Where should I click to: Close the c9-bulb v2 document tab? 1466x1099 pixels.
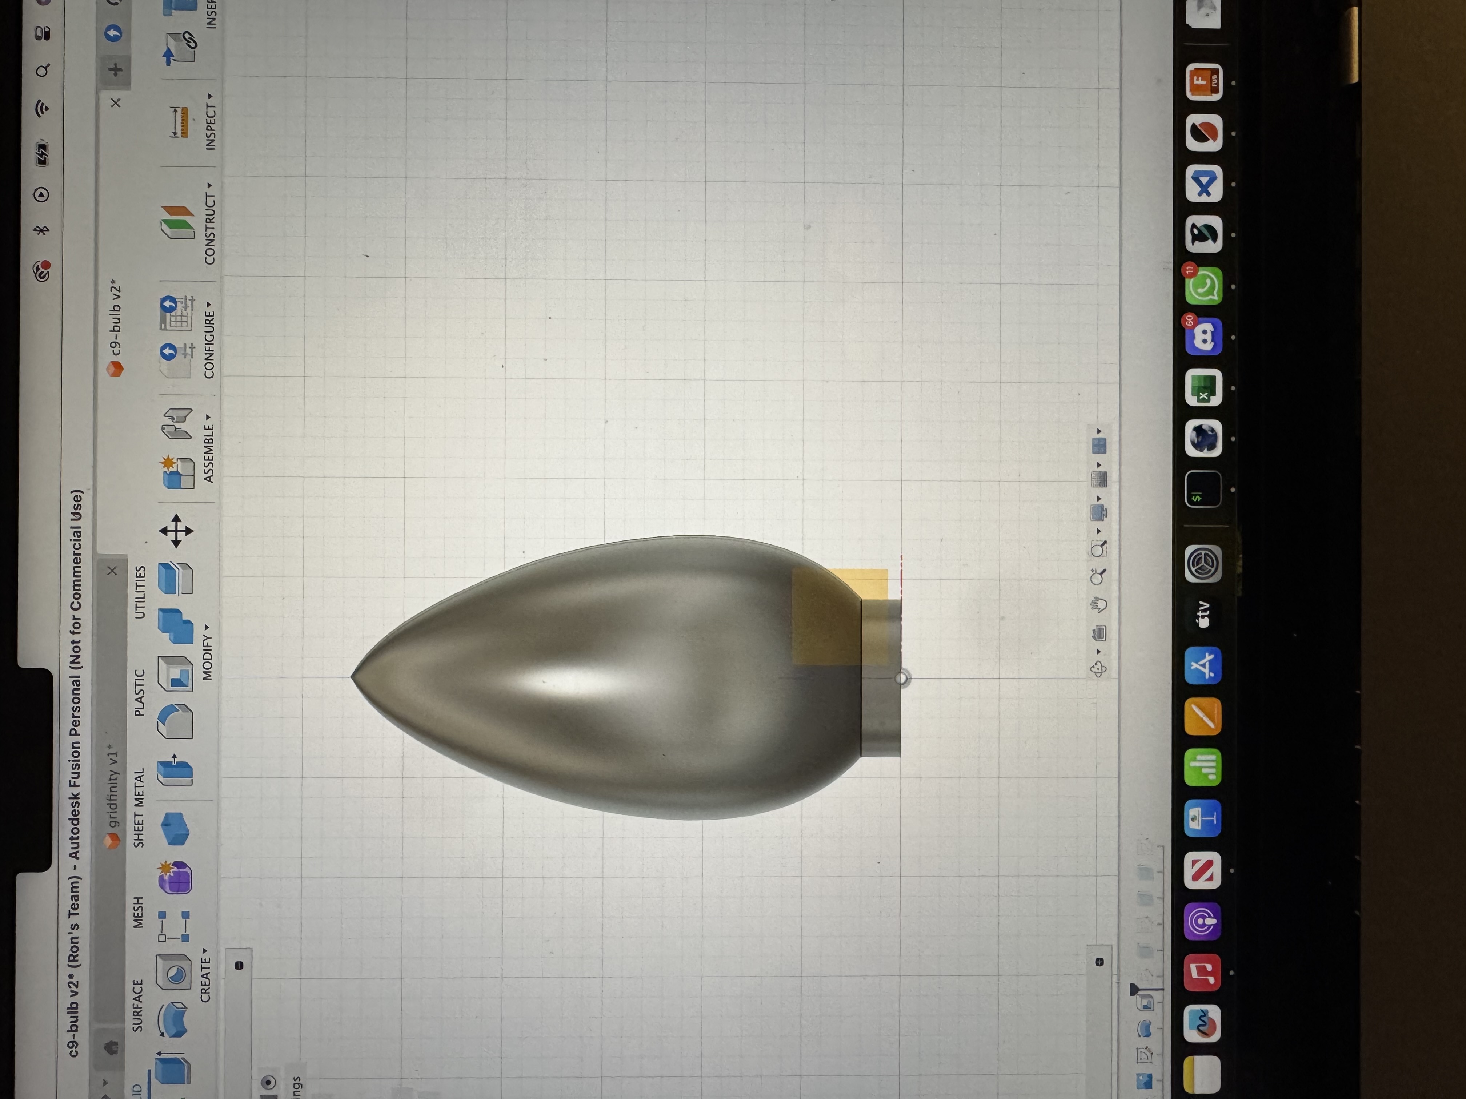click(x=115, y=103)
